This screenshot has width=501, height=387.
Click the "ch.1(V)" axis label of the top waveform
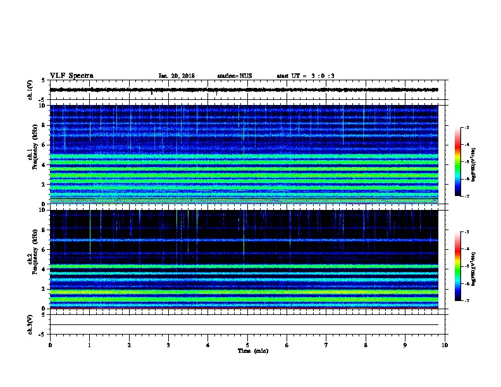coord(30,90)
